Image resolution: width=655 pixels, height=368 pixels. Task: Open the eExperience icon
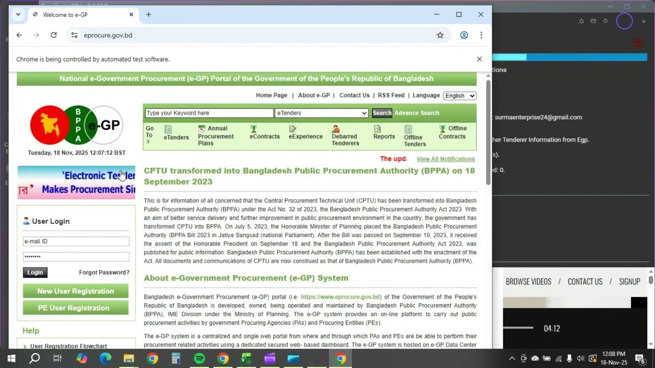coord(293,129)
